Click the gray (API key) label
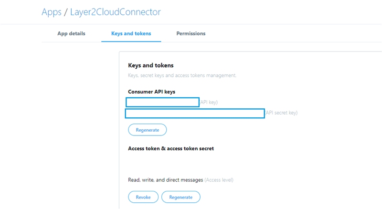The height and width of the screenshot is (209, 382). click(209, 102)
